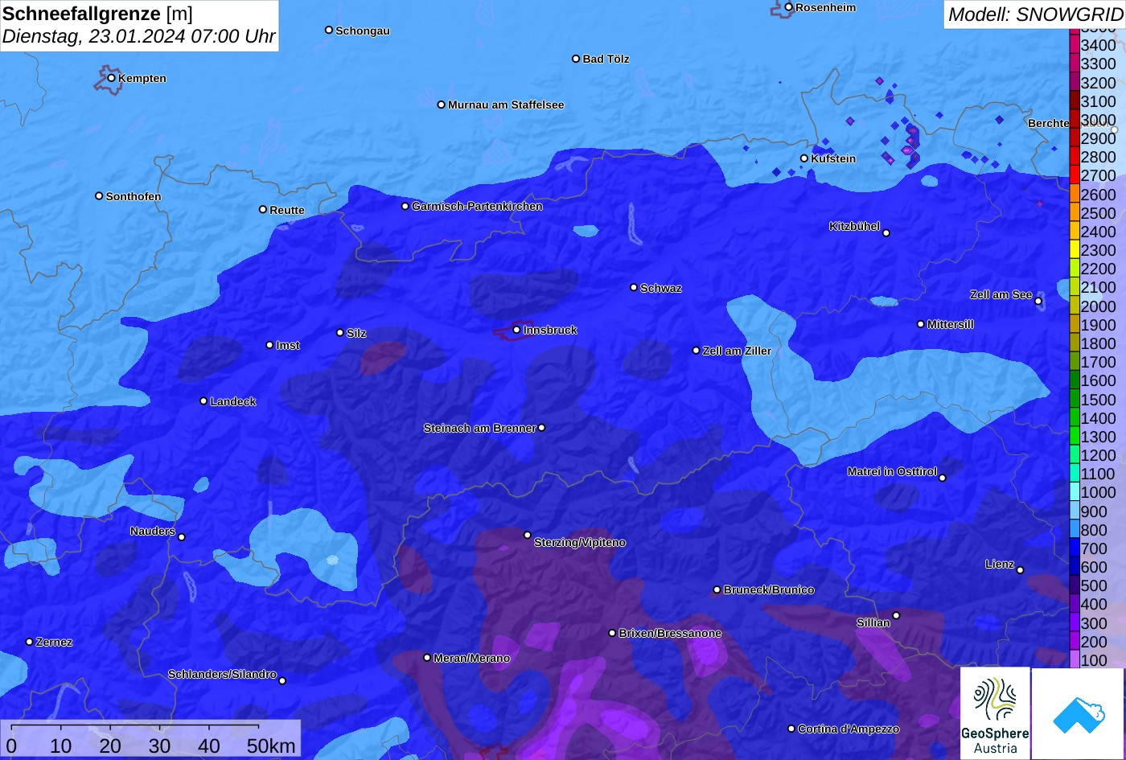
Task: Click the 'Garmisch-Partenkirchen' label
Action: pos(477,206)
